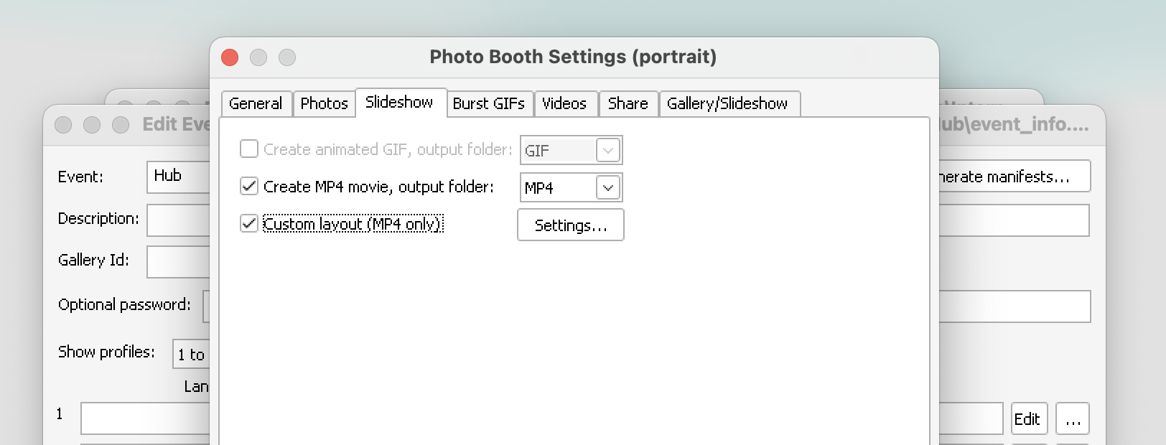Open the Photos tab

click(324, 104)
